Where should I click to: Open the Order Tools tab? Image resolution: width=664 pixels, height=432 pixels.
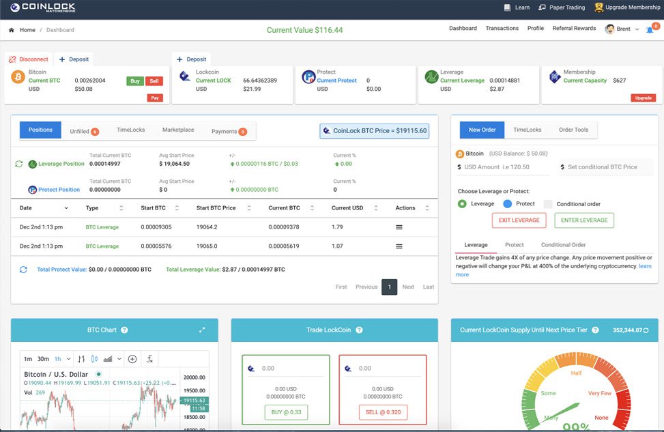(573, 130)
